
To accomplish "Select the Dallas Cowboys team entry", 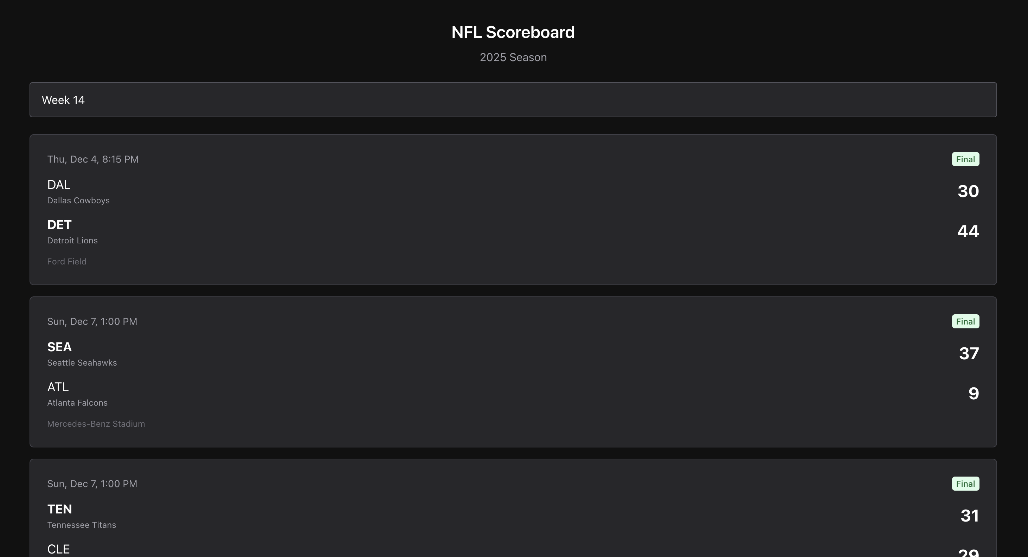I will (78, 191).
